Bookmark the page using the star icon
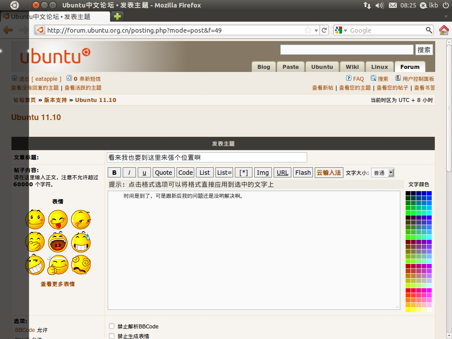Viewport: 452px width, 339px height. (308, 30)
